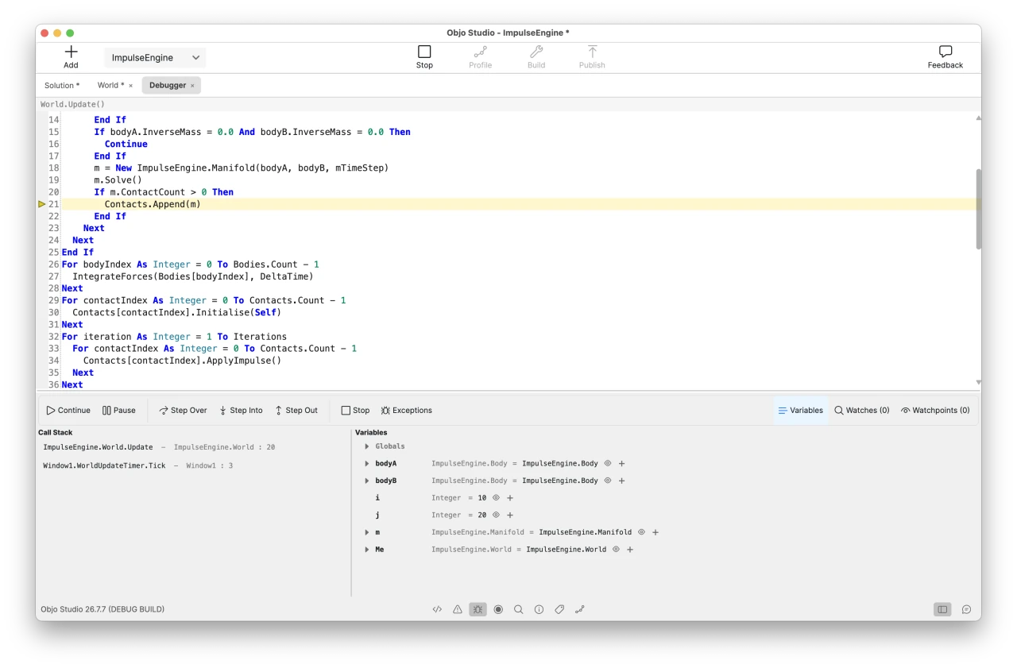The image size is (1017, 668).
Task: Click the chat bubble icon at bottom right
Action: click(966, 610)
